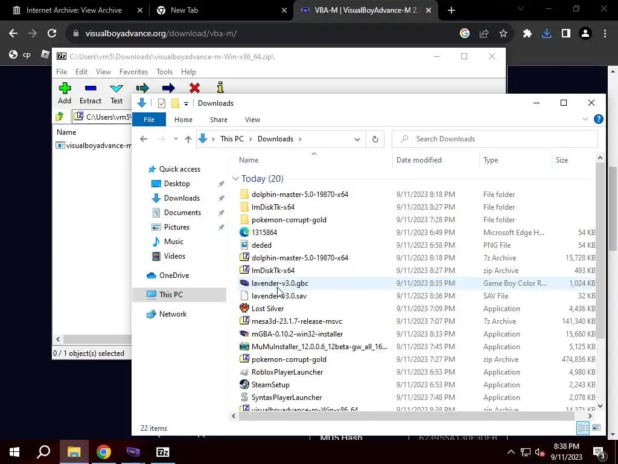Select Quick access in navigation pane
The width and height of the screenshot is (618, 464).
pyautogui.click(x=179, y=169)
